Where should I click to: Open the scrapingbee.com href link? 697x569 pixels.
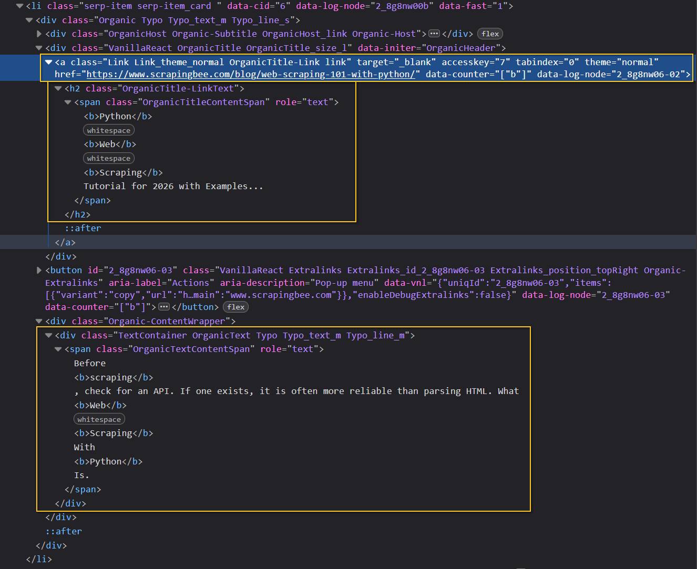[x=251, y=74]
